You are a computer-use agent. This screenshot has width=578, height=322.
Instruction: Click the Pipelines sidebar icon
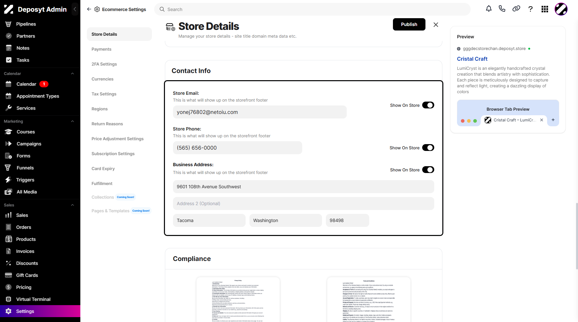(x=8, y=24)
